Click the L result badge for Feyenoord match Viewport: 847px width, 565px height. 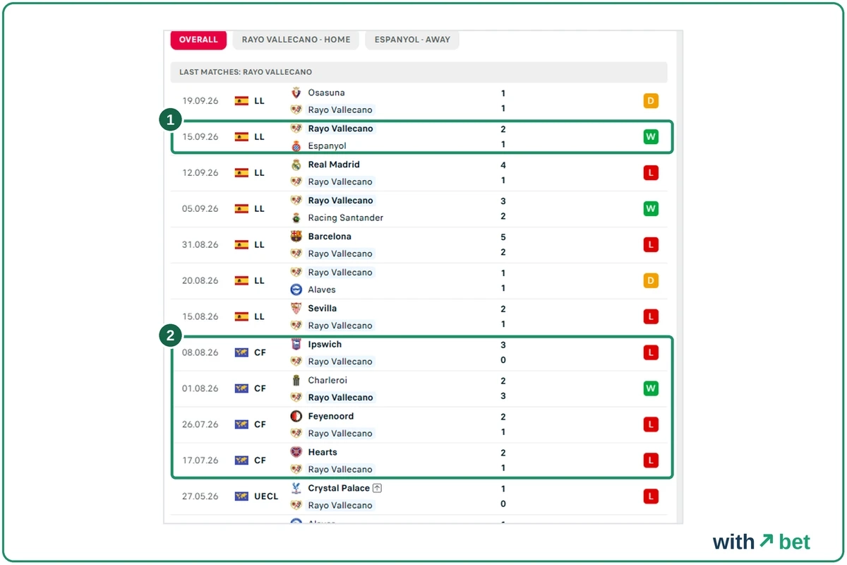pos(651,424)
